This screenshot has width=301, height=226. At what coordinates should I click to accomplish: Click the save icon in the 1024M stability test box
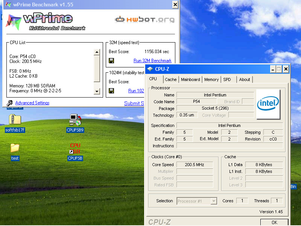click(111, 91)
